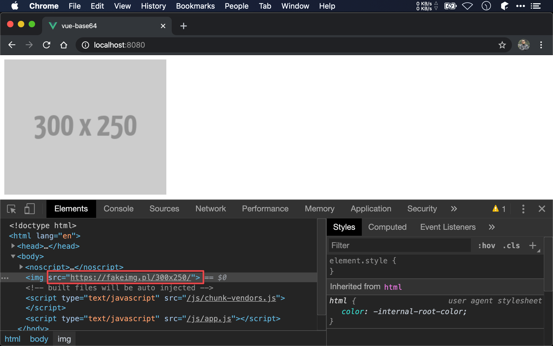The image size is (553, 346).
Task: Open the People menu
Action: [237, 6]
